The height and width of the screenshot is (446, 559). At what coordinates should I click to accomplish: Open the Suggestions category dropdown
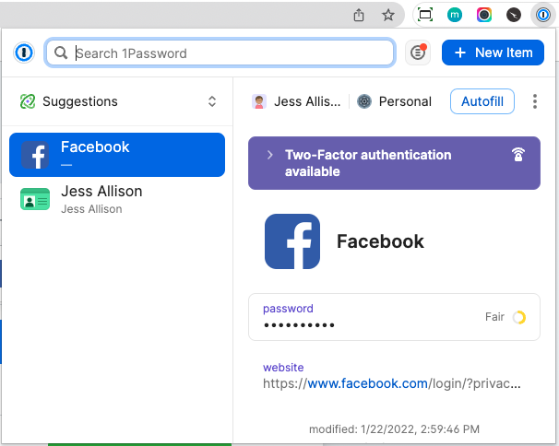click(x=118, y=101)
